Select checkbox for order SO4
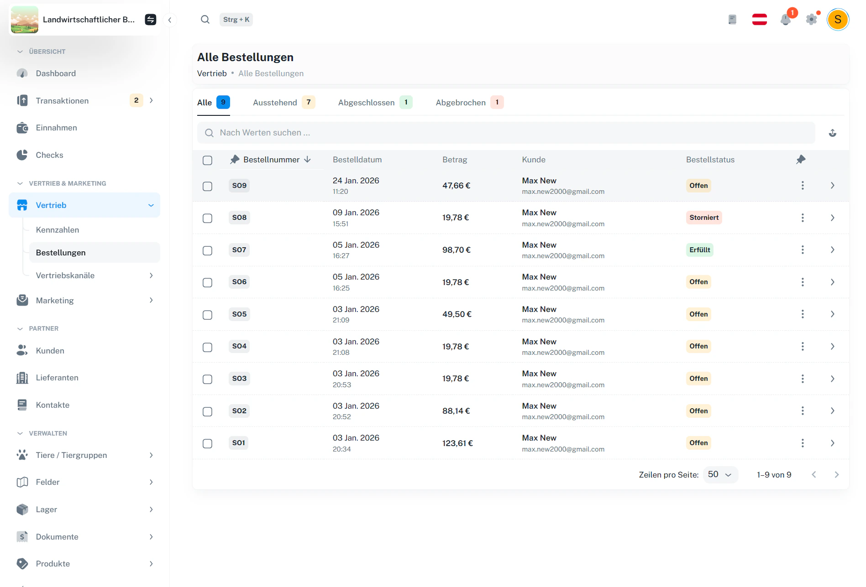This screenshot has height=587, width=866. [x=207, y=347]
